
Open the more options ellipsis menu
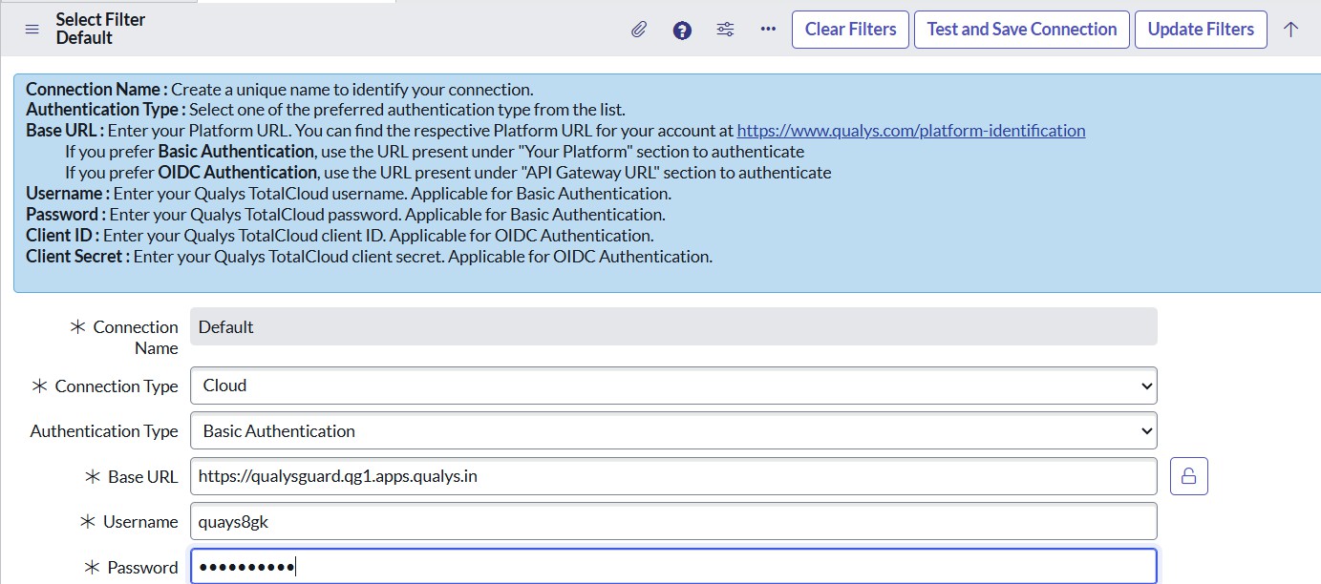[768, 30]
